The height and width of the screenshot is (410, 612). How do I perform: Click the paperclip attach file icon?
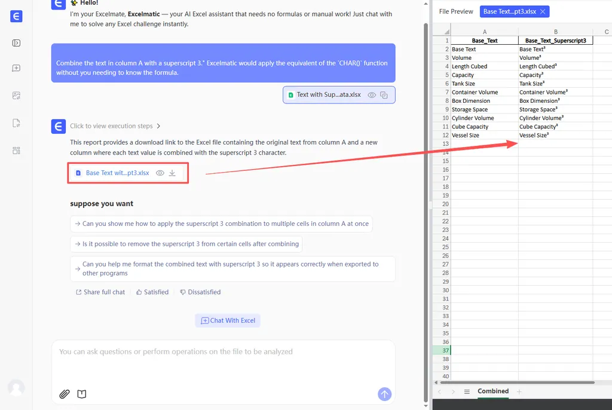[65, 394]
